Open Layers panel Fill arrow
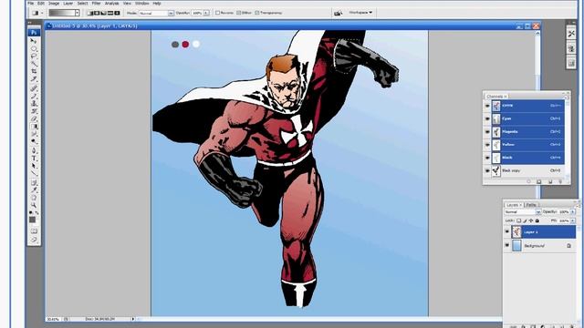Screen dimensions: 584x328 (x=573, y=220)
